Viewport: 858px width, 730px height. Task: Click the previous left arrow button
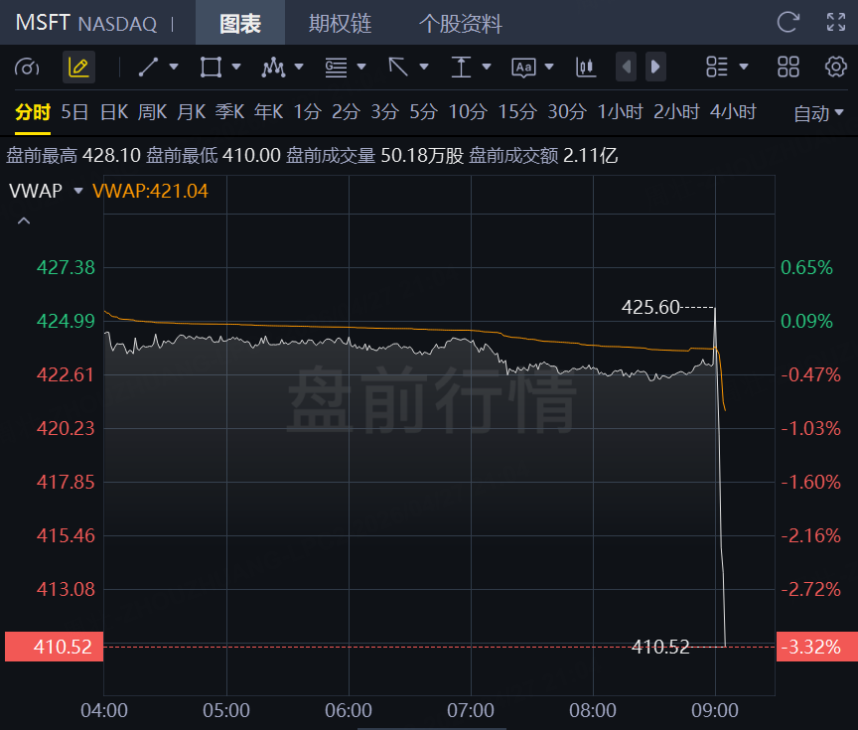click(x=626, y=67)
